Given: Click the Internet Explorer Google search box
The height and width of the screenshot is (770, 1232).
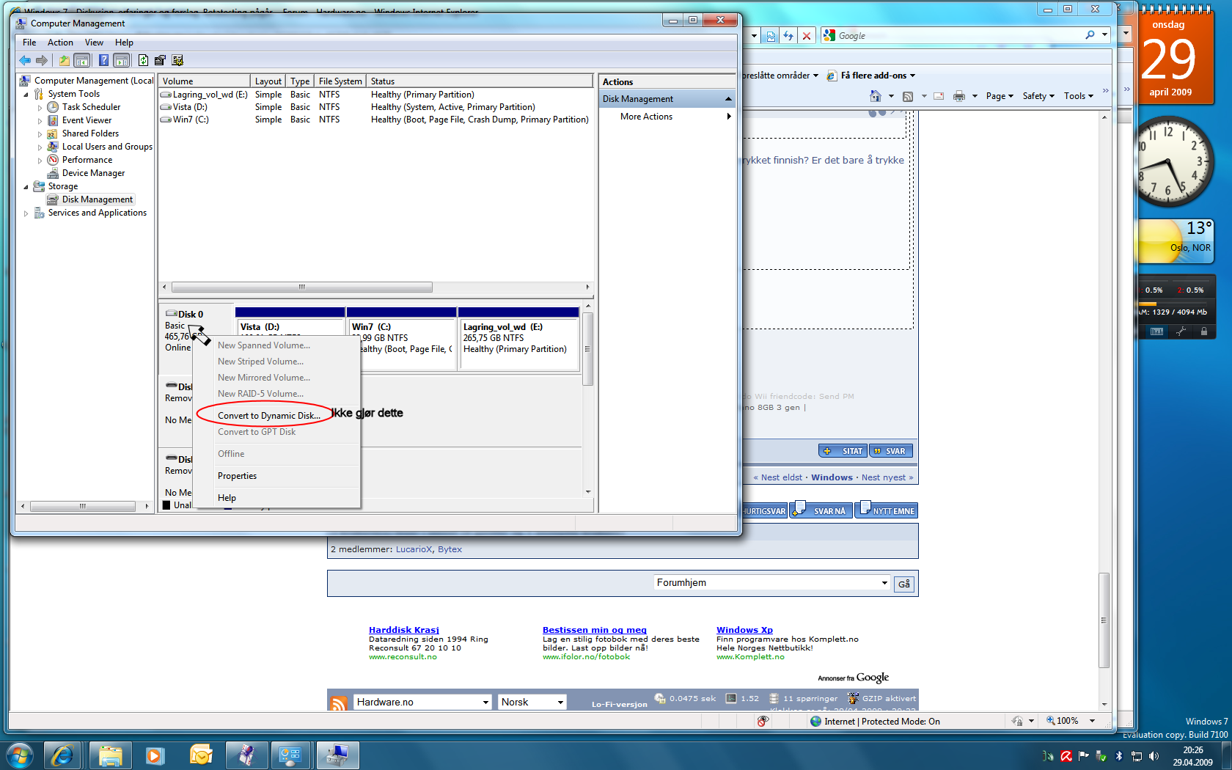Looking at the screenshot, I should pyautogui.click(x=959, y=35).
